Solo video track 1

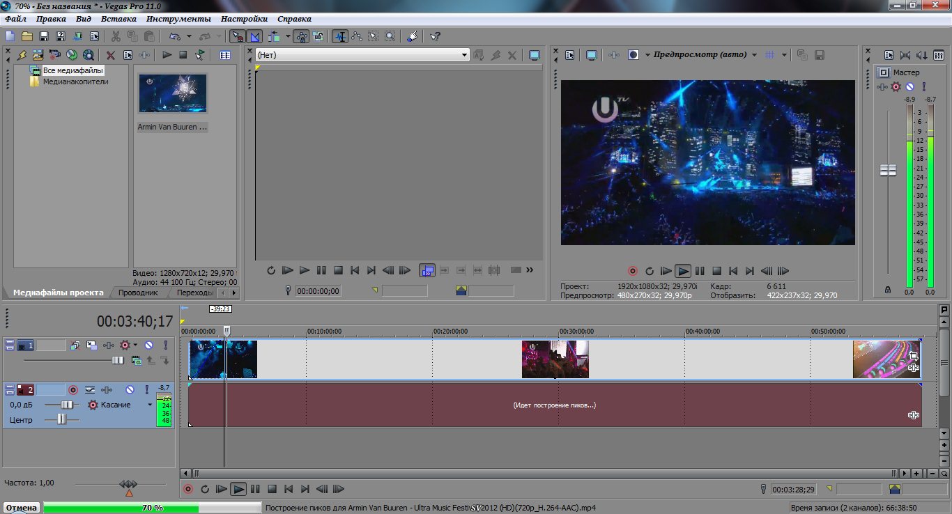(x=166, y=345)
